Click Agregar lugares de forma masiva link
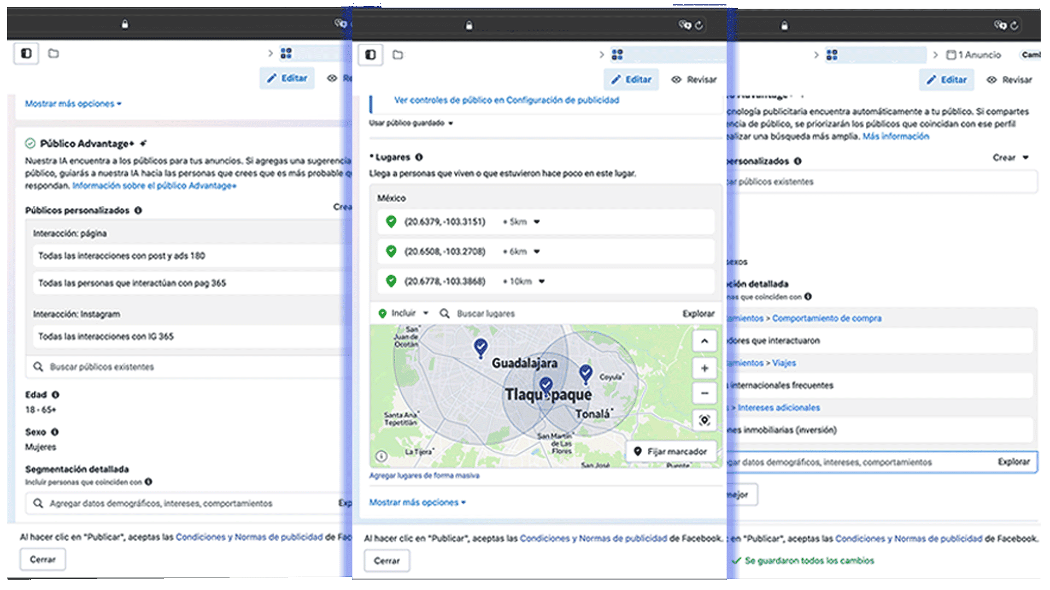 (x=424, y=475)
